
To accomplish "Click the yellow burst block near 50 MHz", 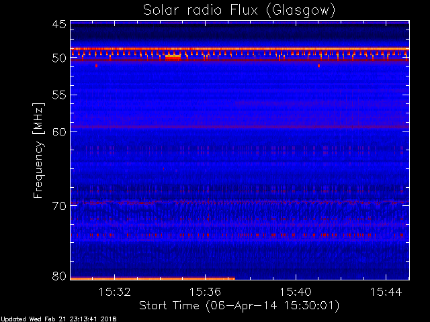I will [x=173, y=57].
